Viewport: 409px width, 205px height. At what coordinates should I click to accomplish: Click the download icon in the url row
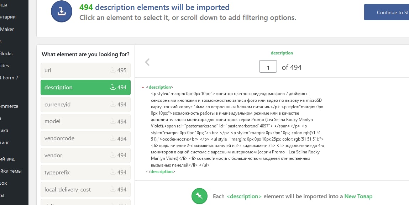tap(113, 70)
